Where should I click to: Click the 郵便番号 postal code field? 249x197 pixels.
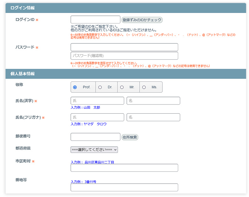point(95,137)
